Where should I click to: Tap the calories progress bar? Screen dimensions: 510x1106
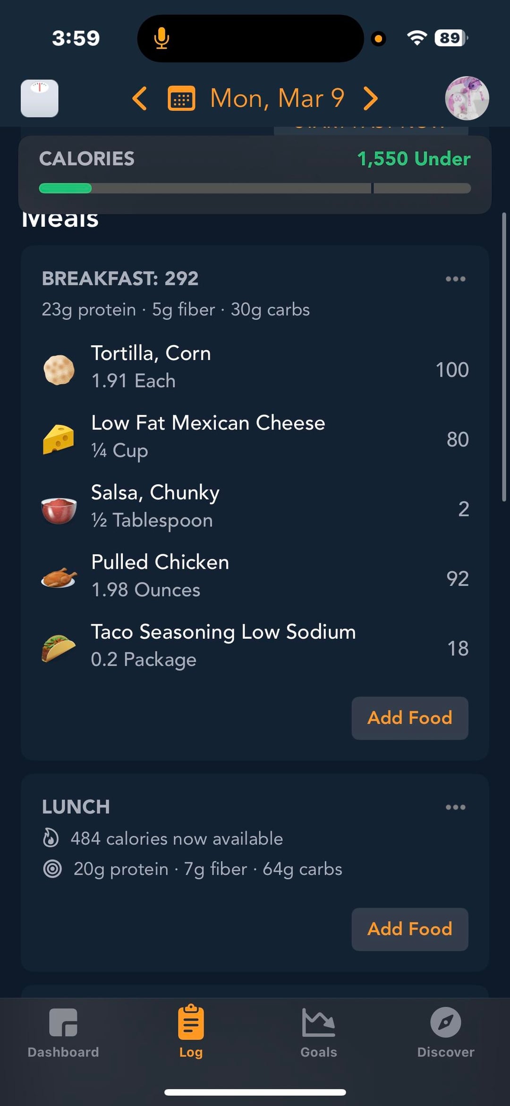255,188
